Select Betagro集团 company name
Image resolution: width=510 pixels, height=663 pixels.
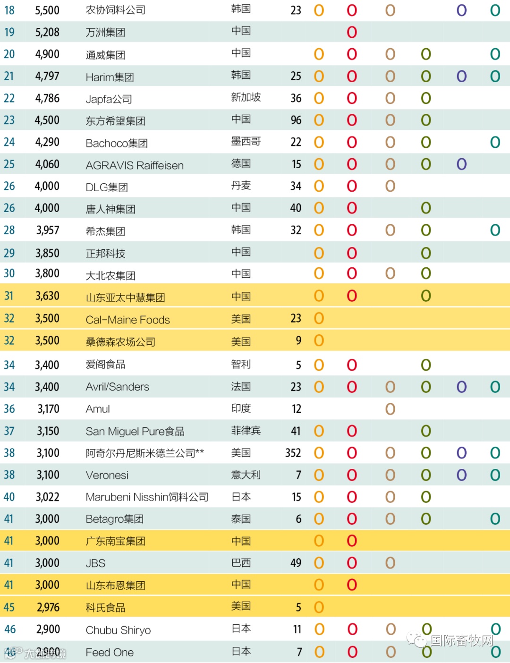click(x=114, y=519)
